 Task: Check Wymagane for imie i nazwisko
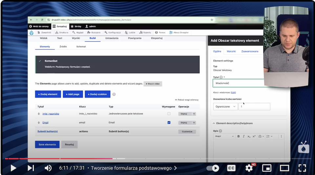169,114
